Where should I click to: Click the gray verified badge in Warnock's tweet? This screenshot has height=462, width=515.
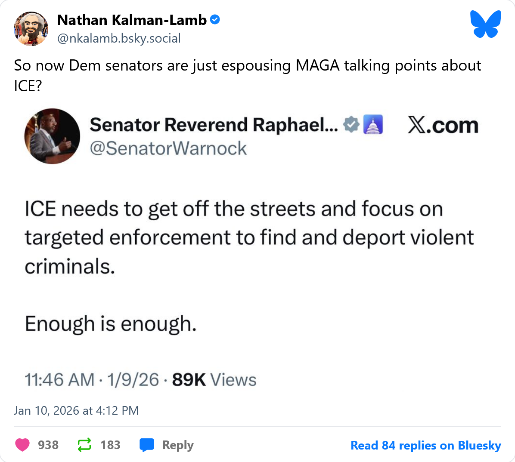tap(351, 125)
